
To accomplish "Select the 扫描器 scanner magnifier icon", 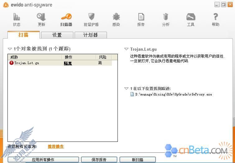I will click(67, 17).
